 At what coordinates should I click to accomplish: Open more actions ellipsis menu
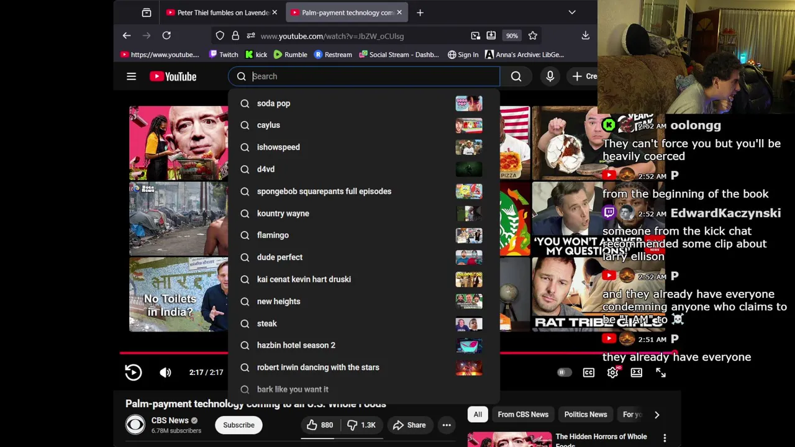click(447, 425)
